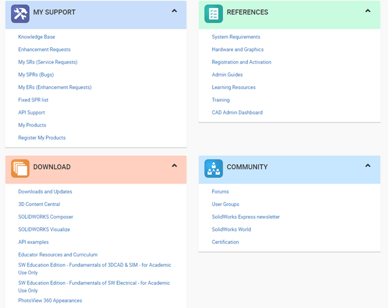
Task: Go to 3D Content Central
Action: tap(39, 204)
